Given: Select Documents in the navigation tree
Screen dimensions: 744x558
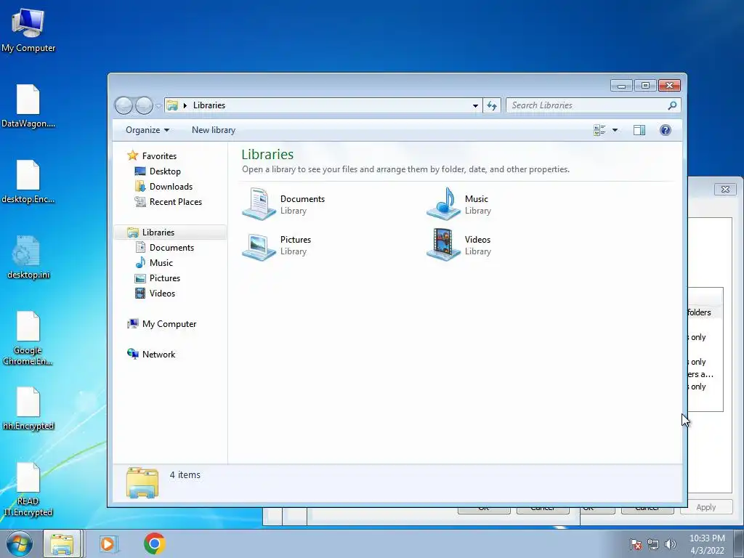Looking at the screenshot, I should pos(164,247).
